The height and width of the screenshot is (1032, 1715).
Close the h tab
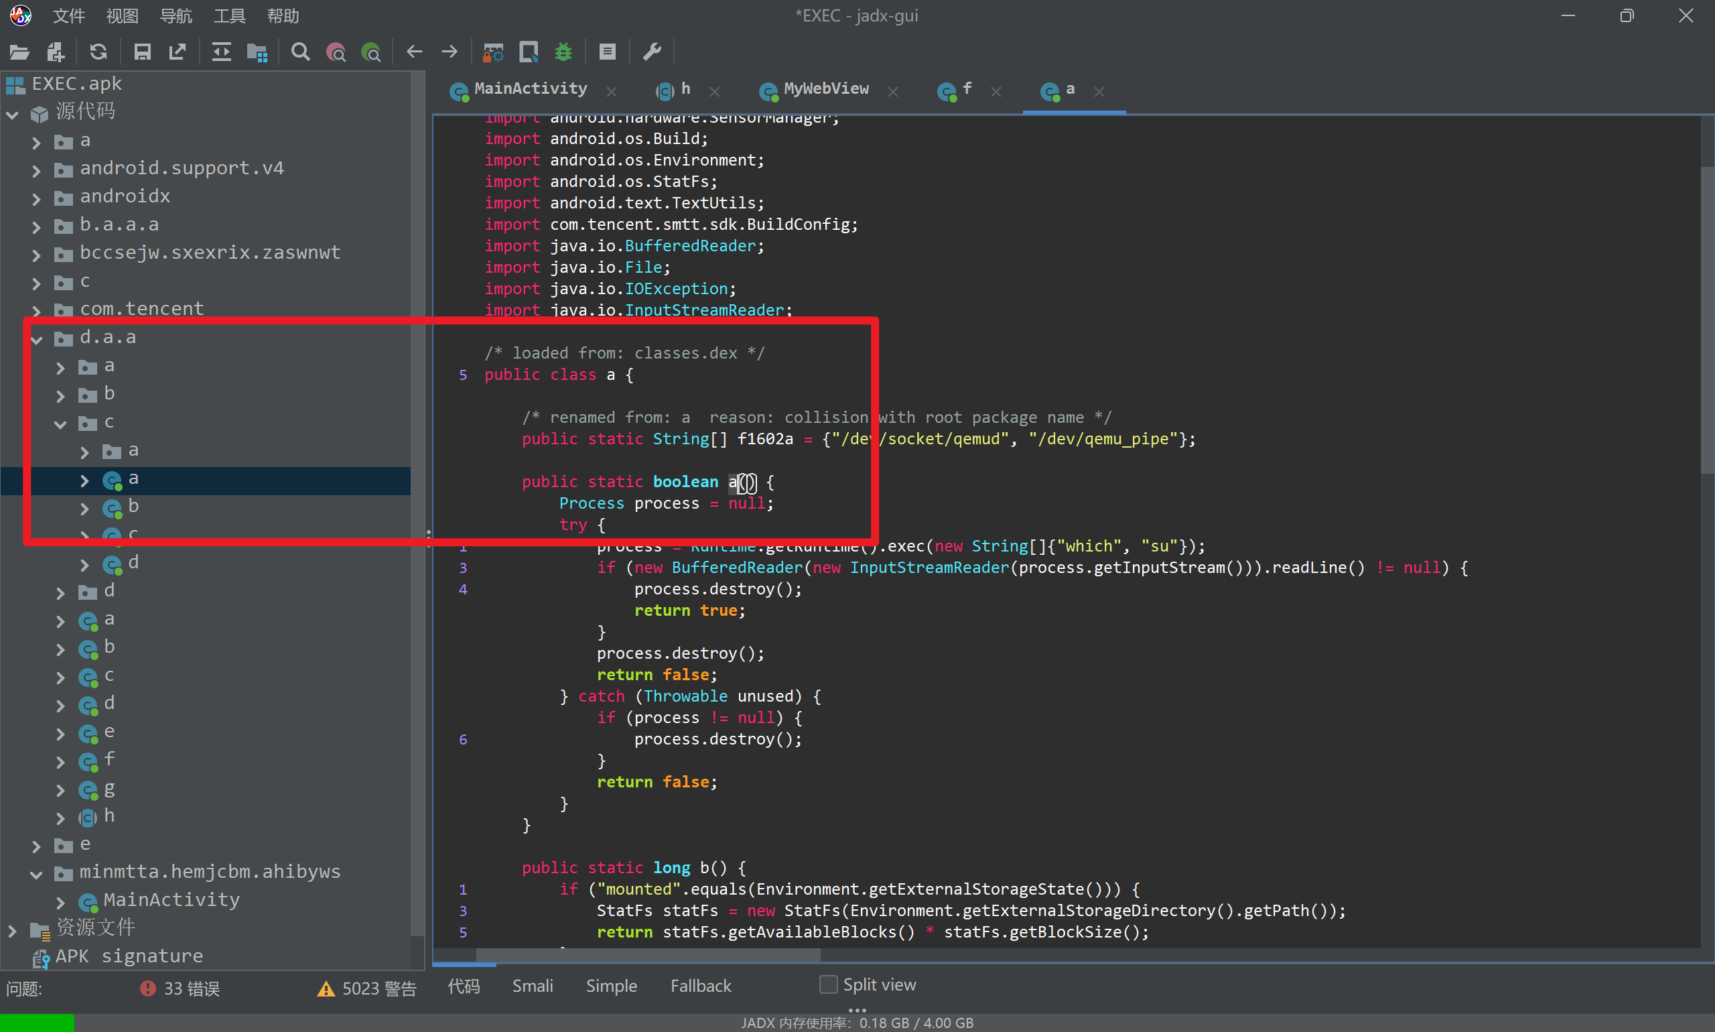point(715,91)
